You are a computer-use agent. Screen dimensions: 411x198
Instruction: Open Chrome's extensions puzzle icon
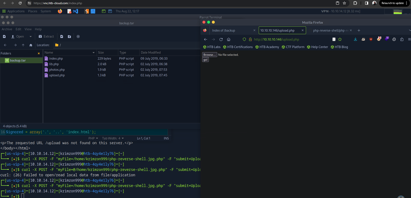point(355,3)
